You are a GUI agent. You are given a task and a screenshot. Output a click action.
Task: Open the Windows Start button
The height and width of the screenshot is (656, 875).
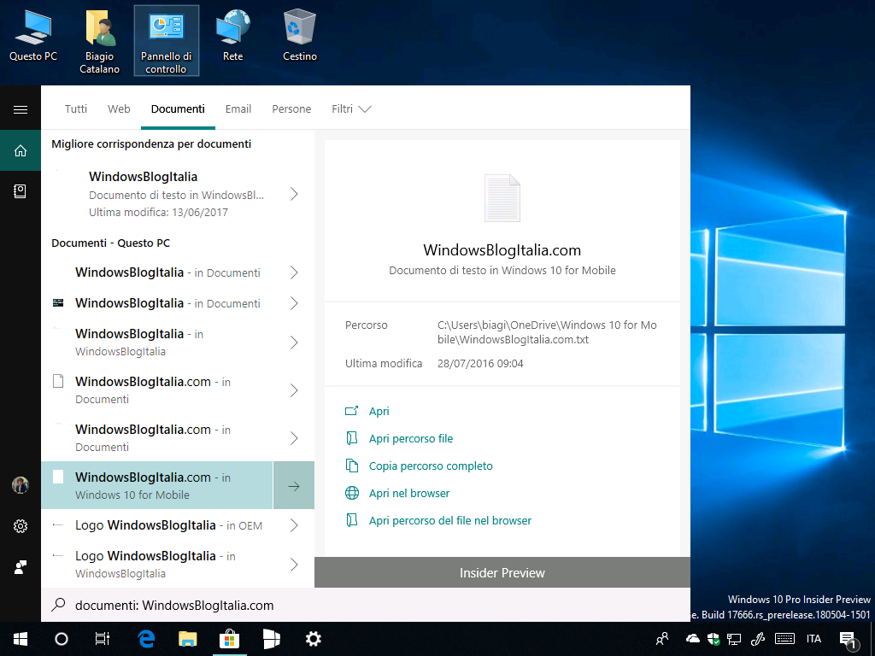click(21, 639)
